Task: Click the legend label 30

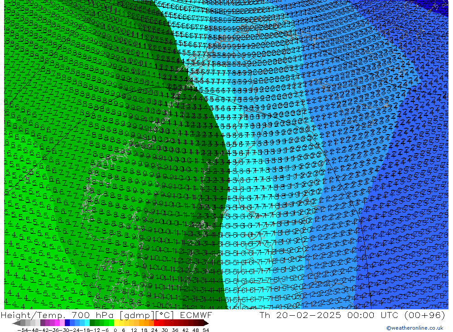Action: 165,330
